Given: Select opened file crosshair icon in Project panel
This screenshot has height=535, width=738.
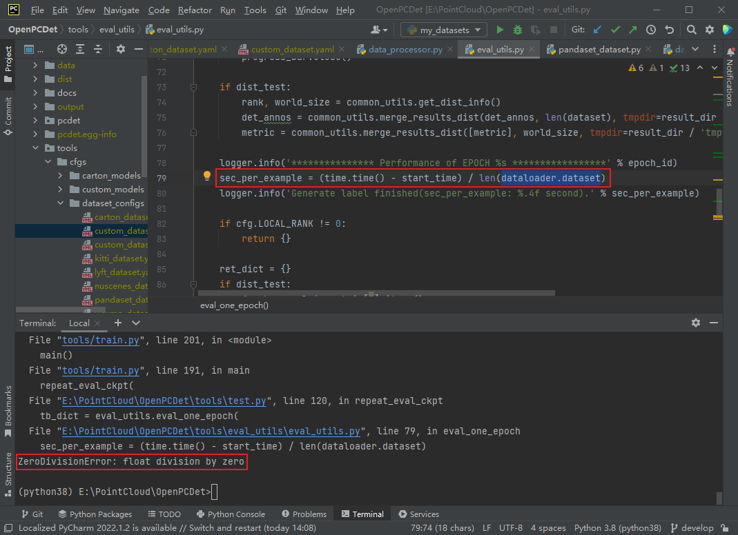Looking at the screenshot, I should [x=62, y=49].
